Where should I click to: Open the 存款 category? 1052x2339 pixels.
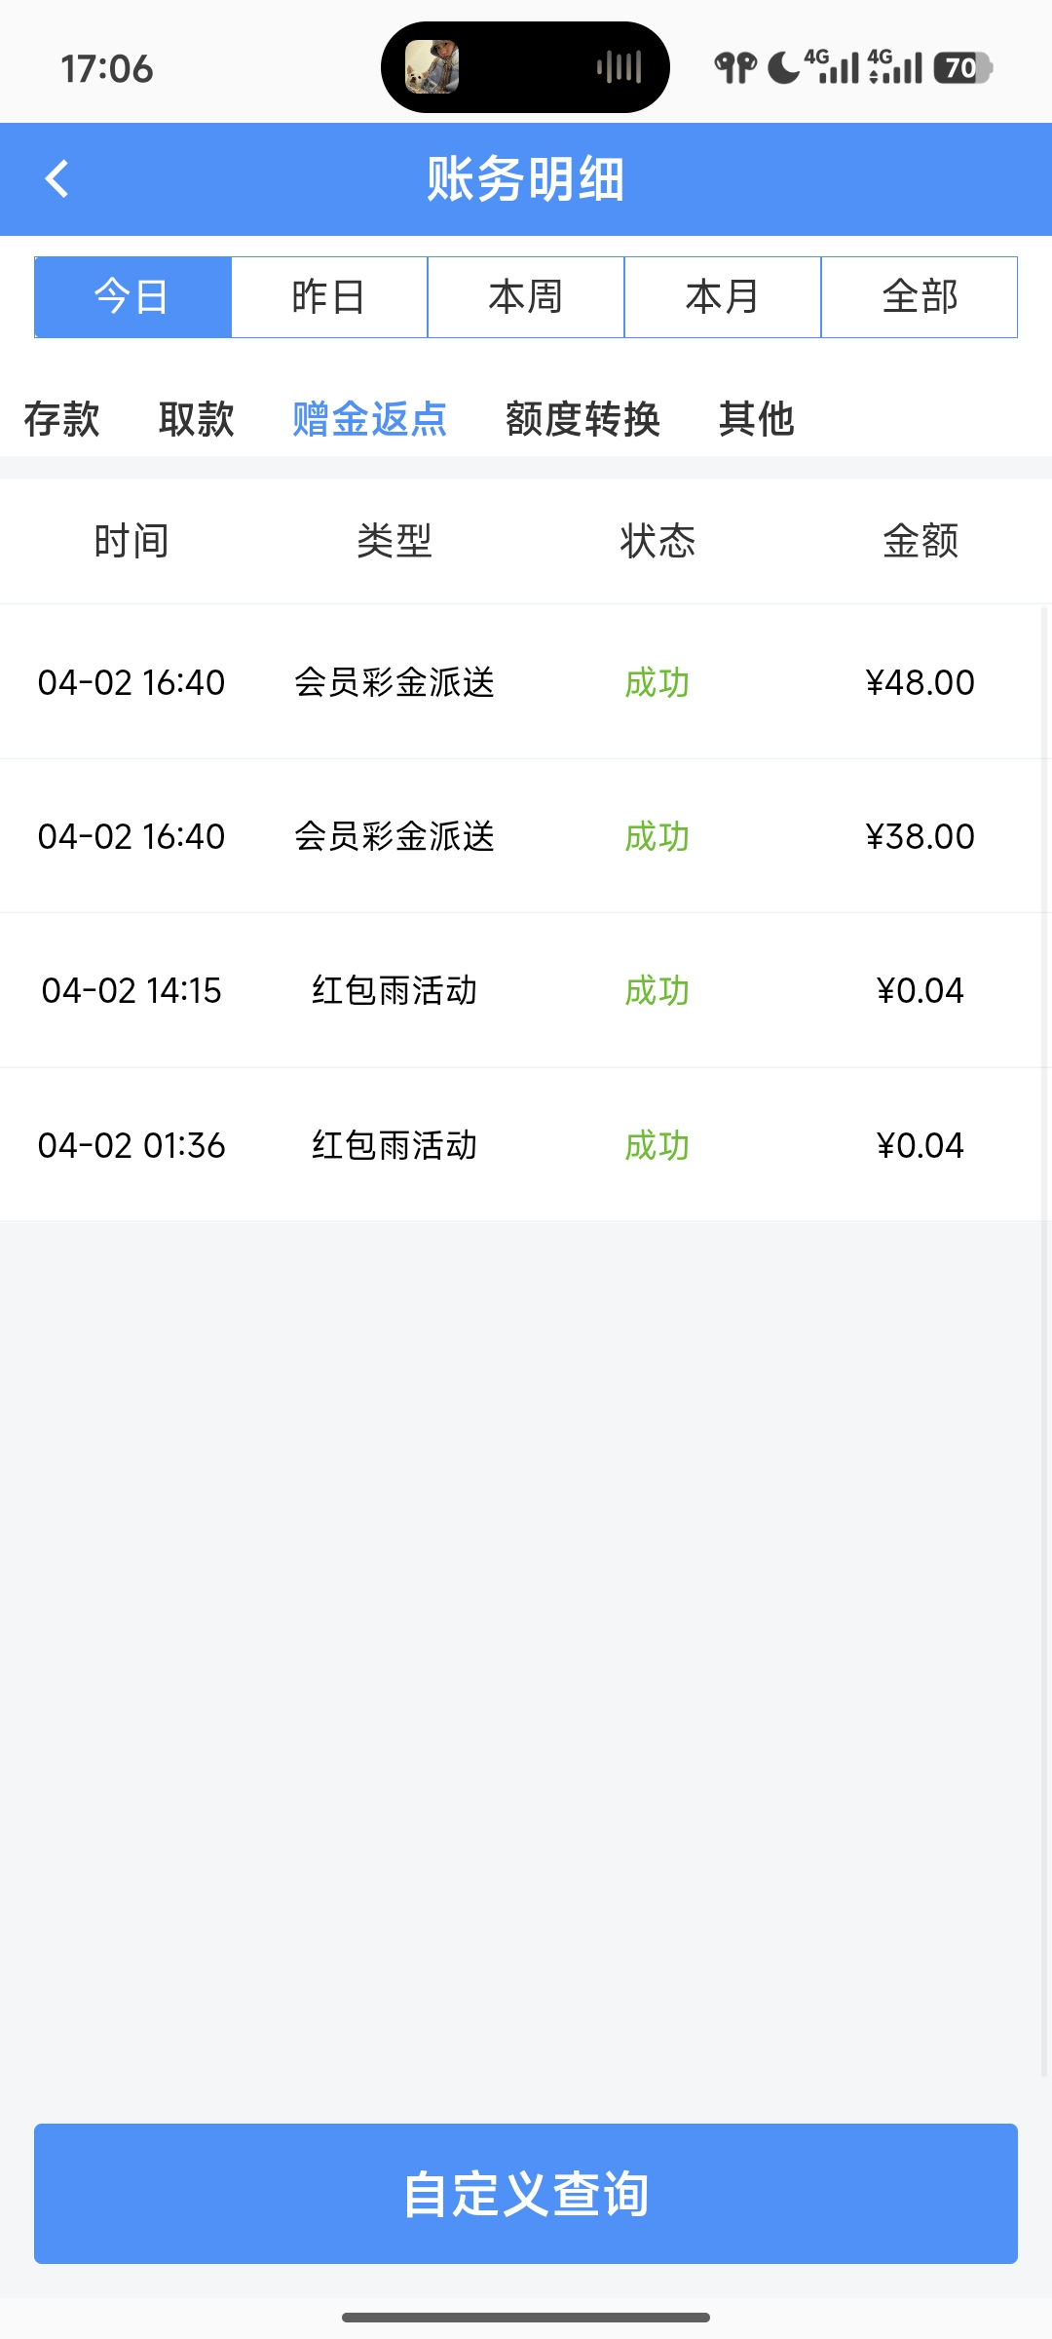point(61,419)
